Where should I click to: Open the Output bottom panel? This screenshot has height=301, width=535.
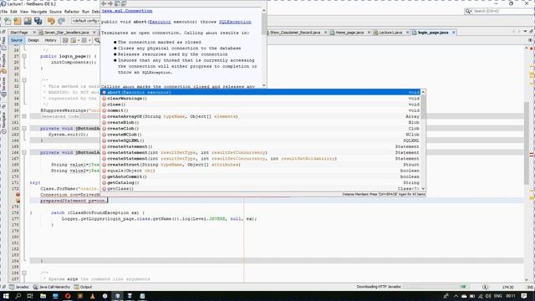(83, 287)
